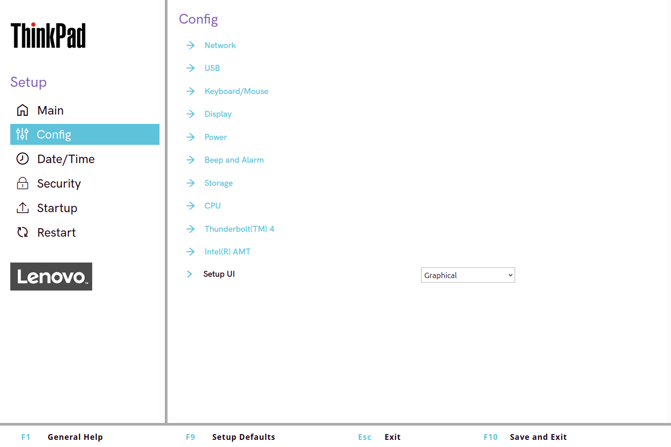Click the arrow icon next to USB

(191, 68)
